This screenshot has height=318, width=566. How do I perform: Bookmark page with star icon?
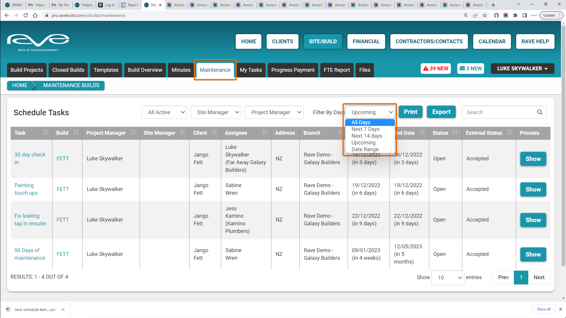click(x=485, y=15)
